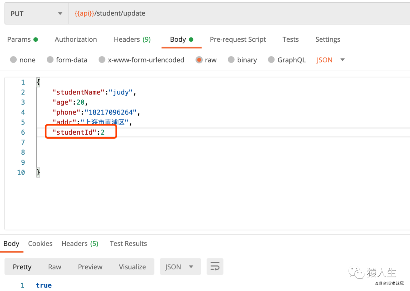Switch to the Params tab

tap(22, 39)
